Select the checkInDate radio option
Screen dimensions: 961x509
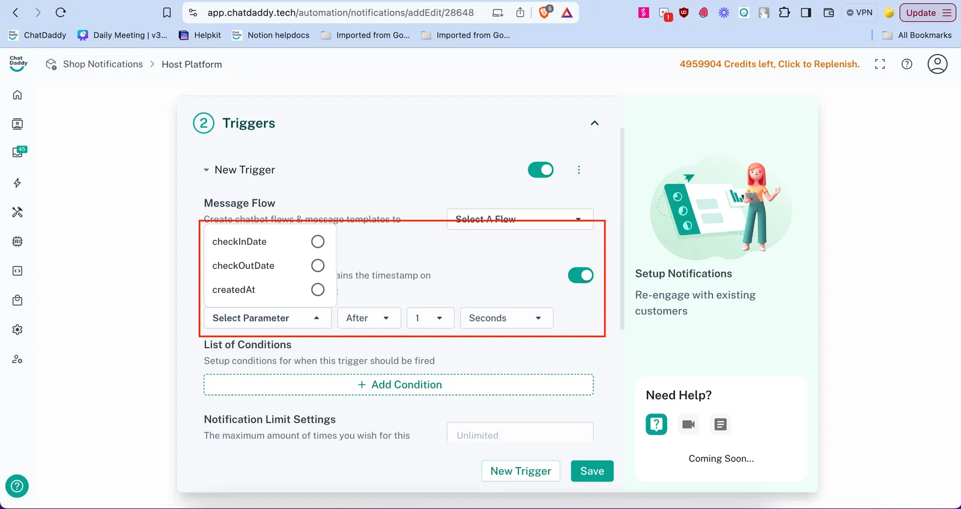pos(318,241)
